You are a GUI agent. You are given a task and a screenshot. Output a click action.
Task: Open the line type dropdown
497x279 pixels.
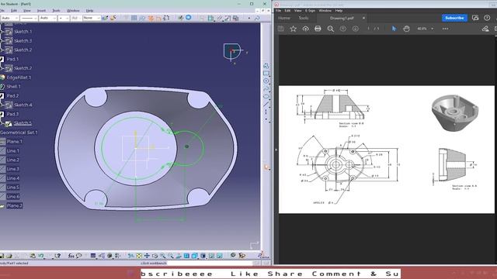click(30, 19)
